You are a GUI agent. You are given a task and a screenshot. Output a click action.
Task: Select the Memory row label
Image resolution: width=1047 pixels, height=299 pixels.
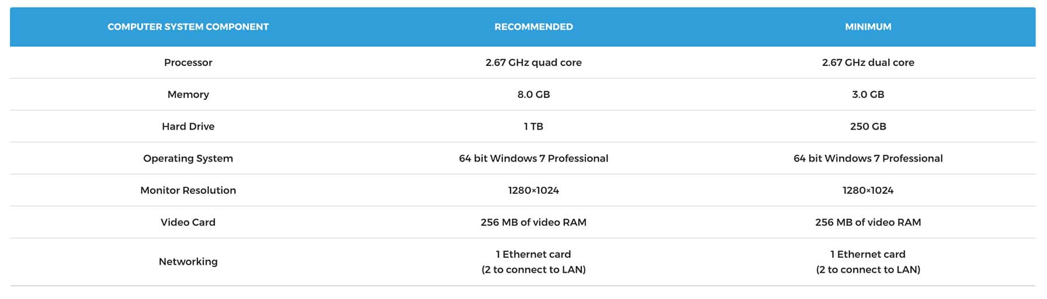coord(188,95)
